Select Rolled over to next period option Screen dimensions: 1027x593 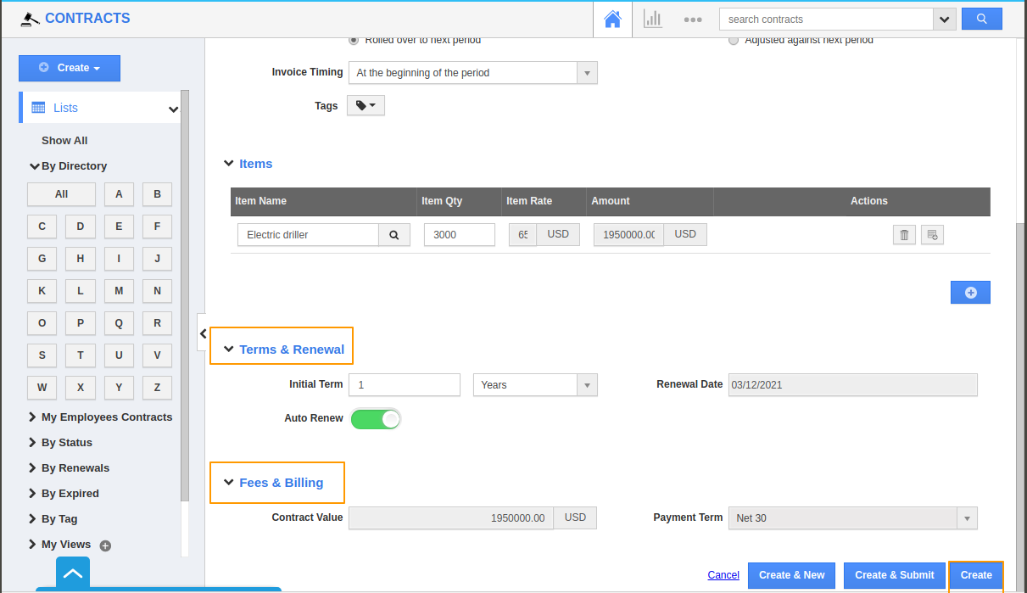coord(354,40)
